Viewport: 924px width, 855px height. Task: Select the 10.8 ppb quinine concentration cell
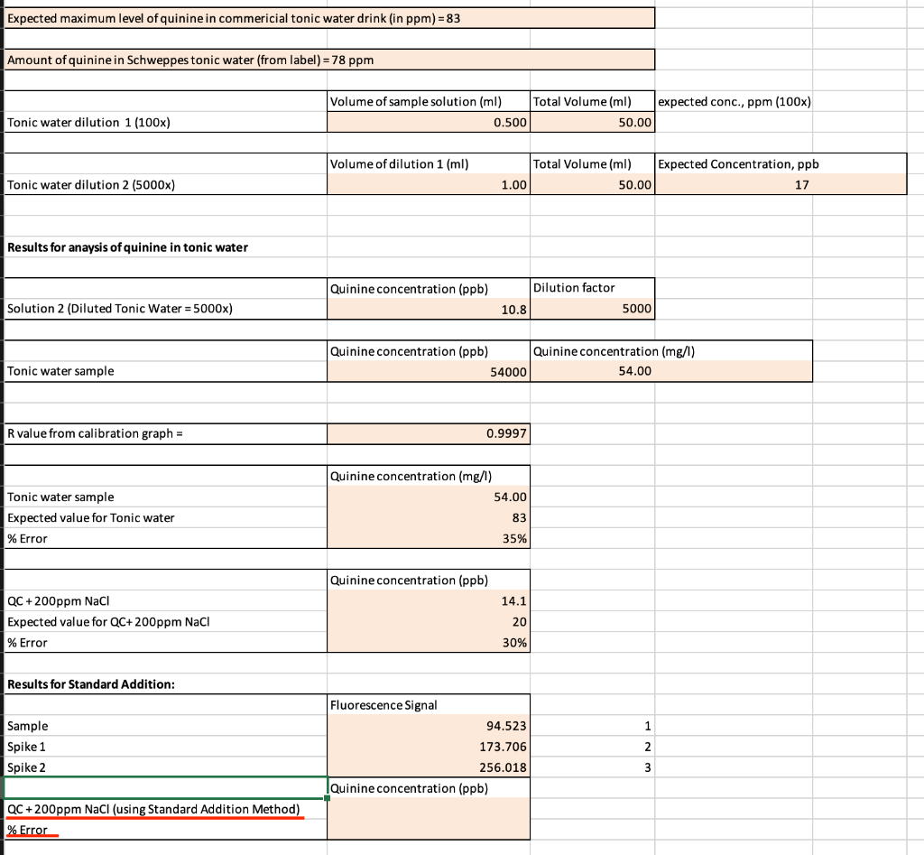pyautogui.click(x=429, y=309)
